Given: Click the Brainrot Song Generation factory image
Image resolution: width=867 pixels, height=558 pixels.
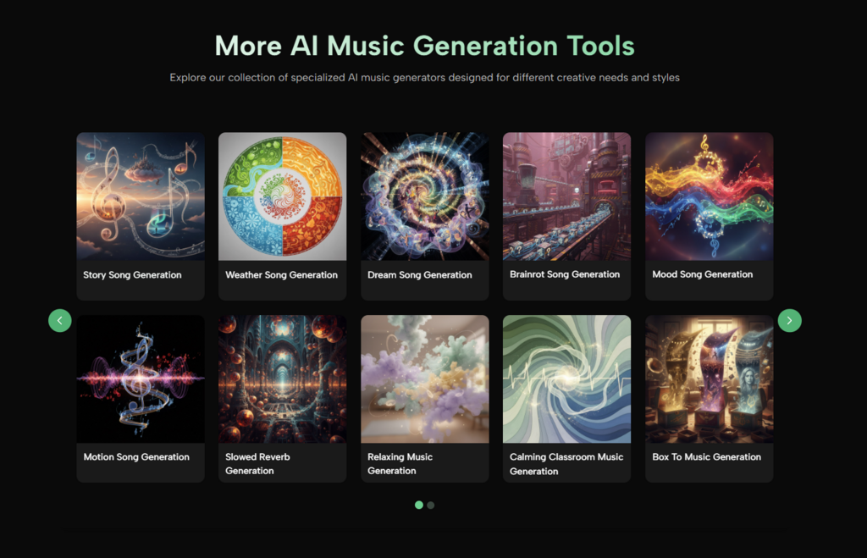Looking at the screenshot, I should pos(566,196).
